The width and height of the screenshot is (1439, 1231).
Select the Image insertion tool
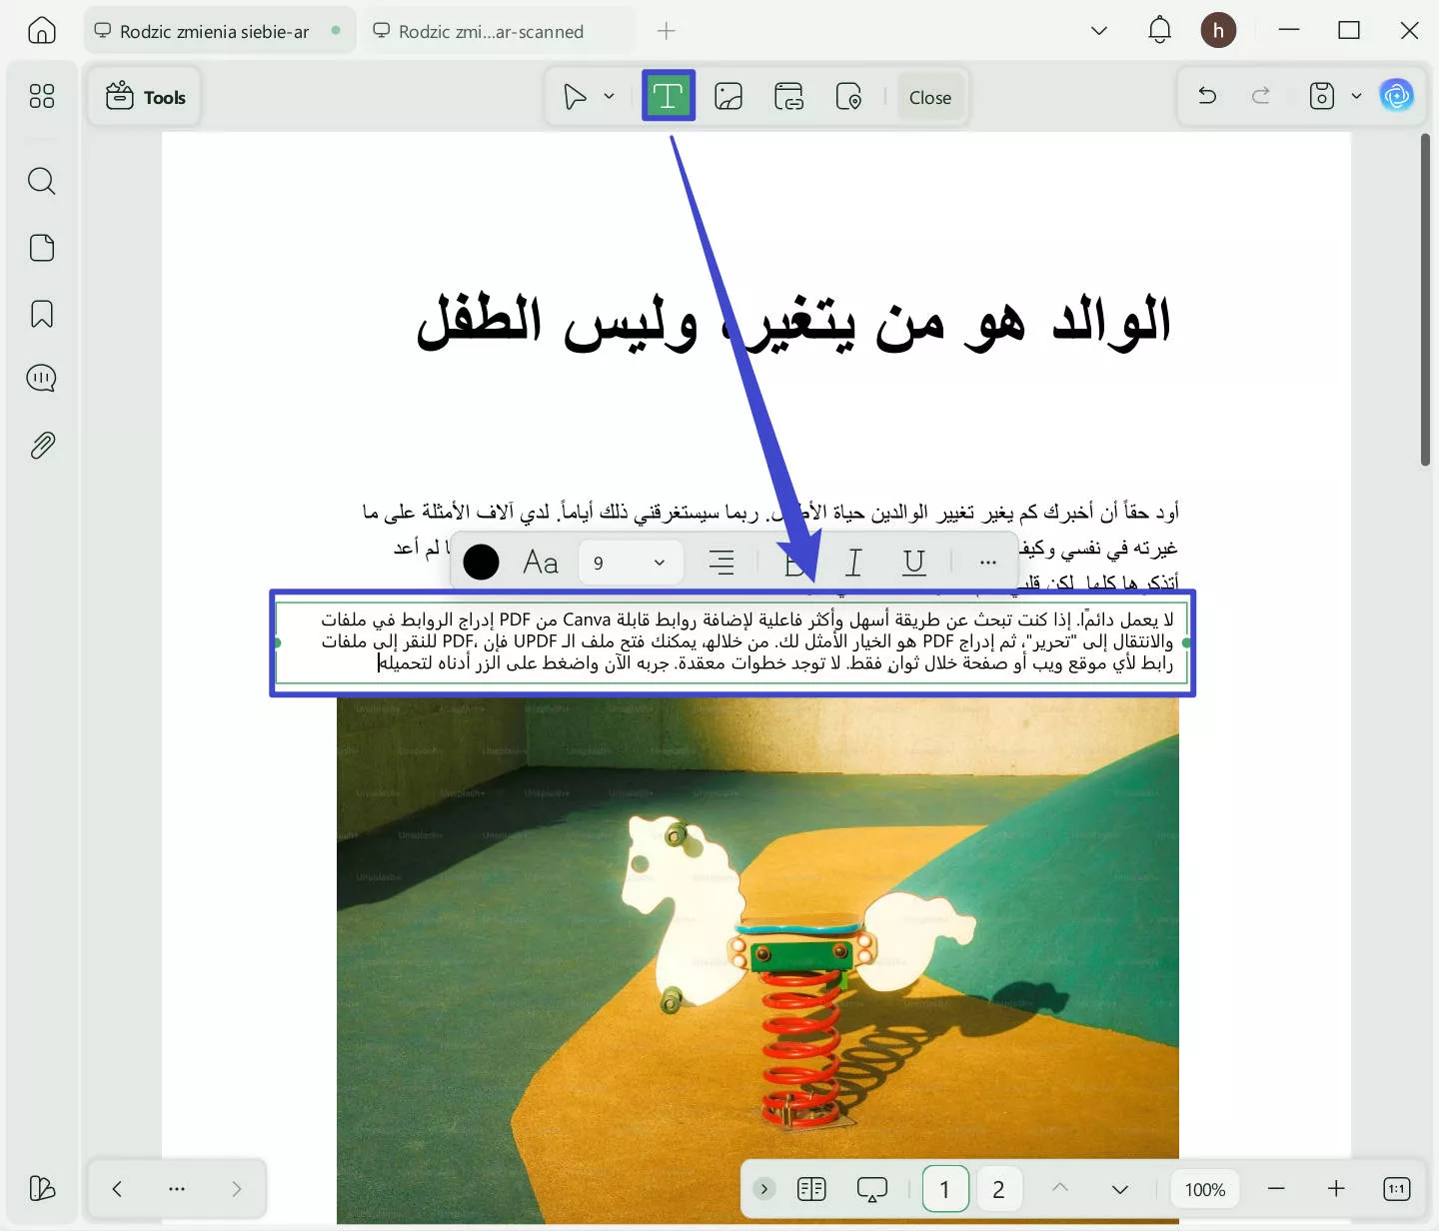728,95
